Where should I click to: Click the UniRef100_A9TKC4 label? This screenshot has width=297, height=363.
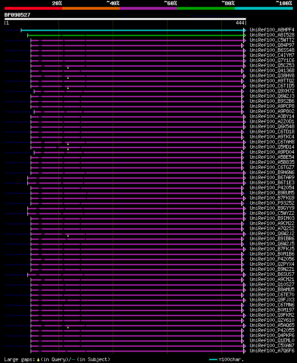point(272,137)
